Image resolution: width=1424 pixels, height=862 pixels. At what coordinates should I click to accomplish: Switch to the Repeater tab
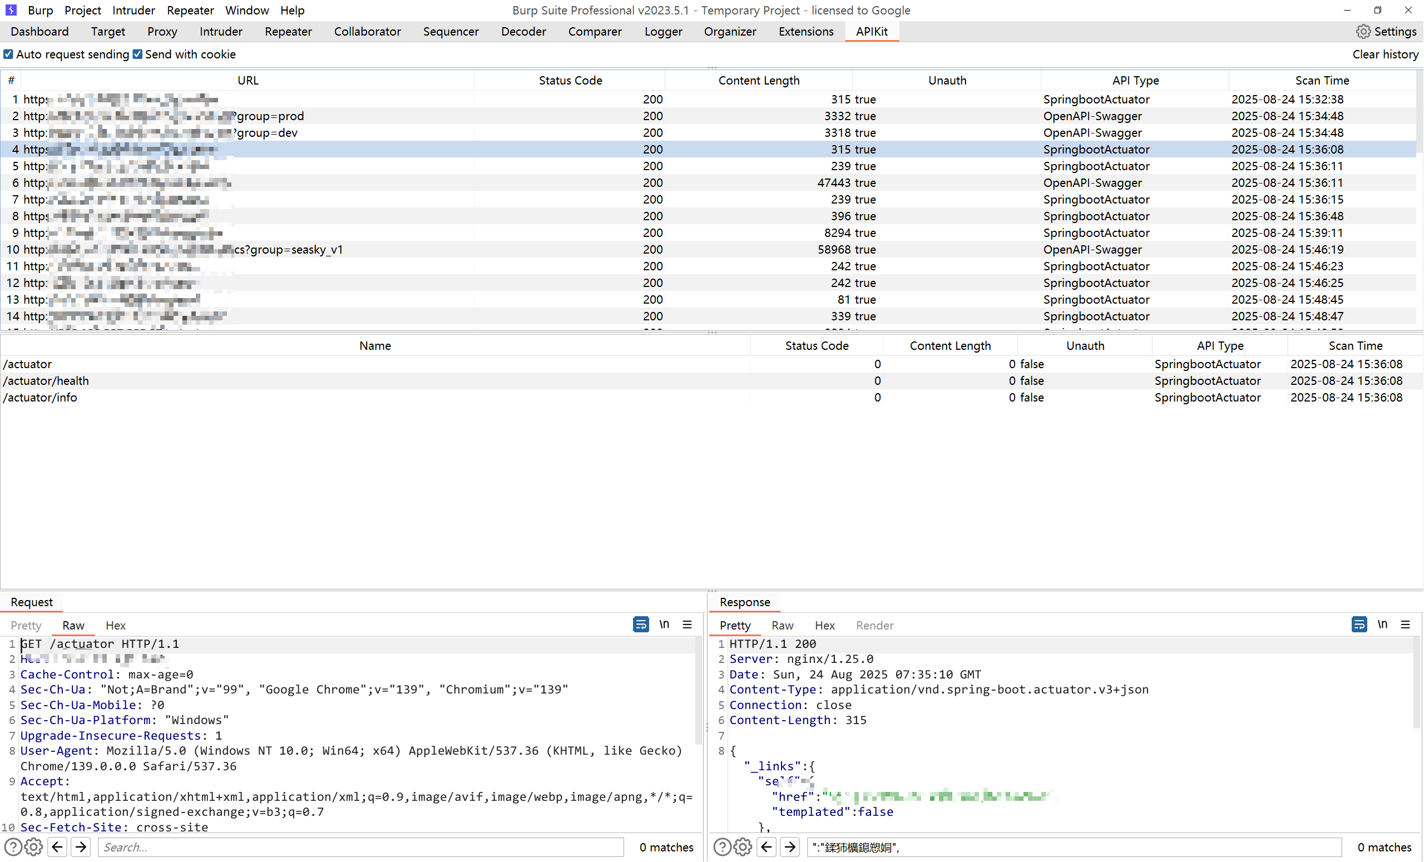pos(288,32)
